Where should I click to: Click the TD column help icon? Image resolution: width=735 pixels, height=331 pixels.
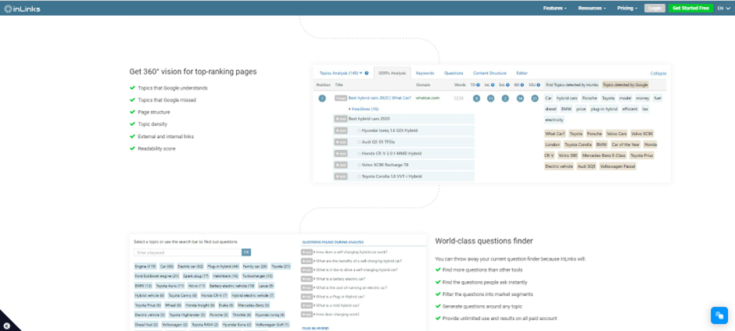coord(478,85)
